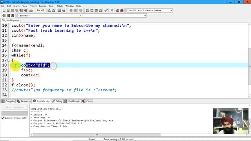This screenshot has height=141, width=251.
Task: Click the compilation progress bar
Action: point(15,113)
